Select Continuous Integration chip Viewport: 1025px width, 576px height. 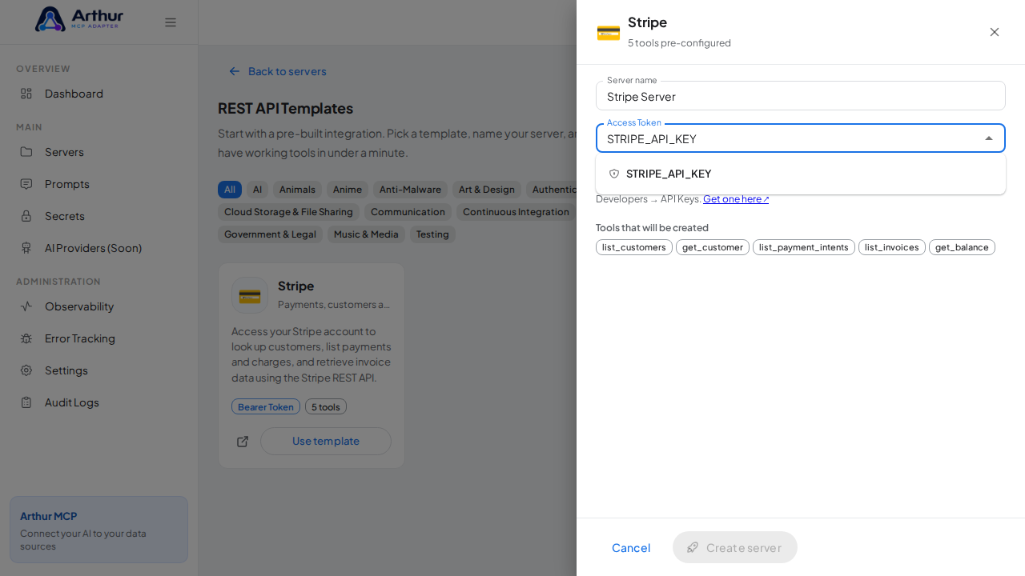517,212
